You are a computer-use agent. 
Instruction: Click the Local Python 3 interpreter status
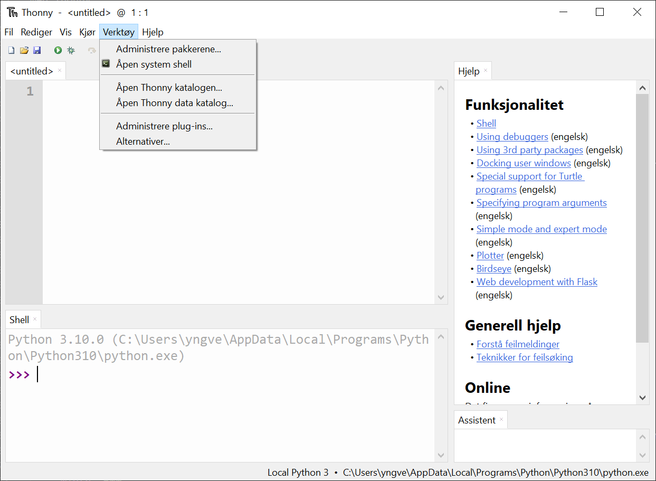click(x=298, y=473)
